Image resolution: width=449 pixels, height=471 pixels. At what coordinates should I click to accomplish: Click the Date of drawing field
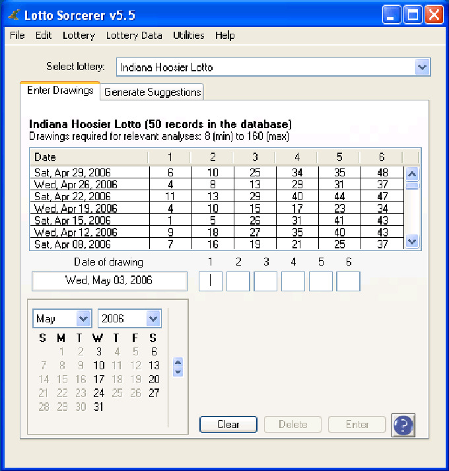tap(110, 281)
